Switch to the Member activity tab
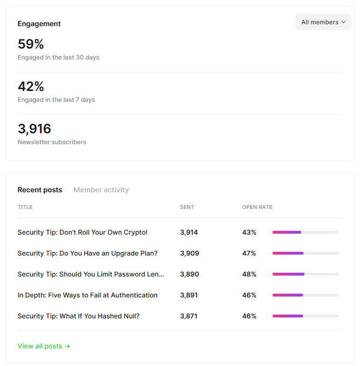The width and height of the screenshot is (360, 366). [101, 190]
